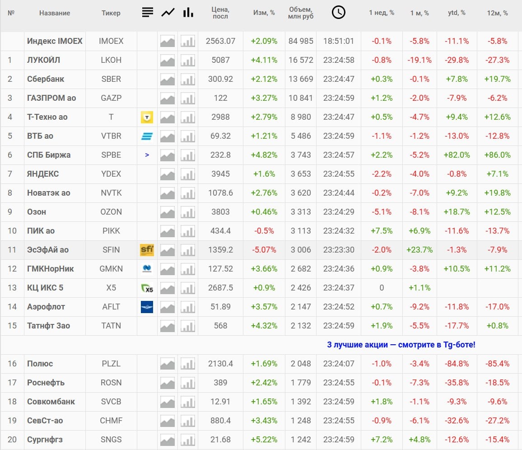Sort by ytd, % column header
522x450 pixels.
[x=457, y=13]
